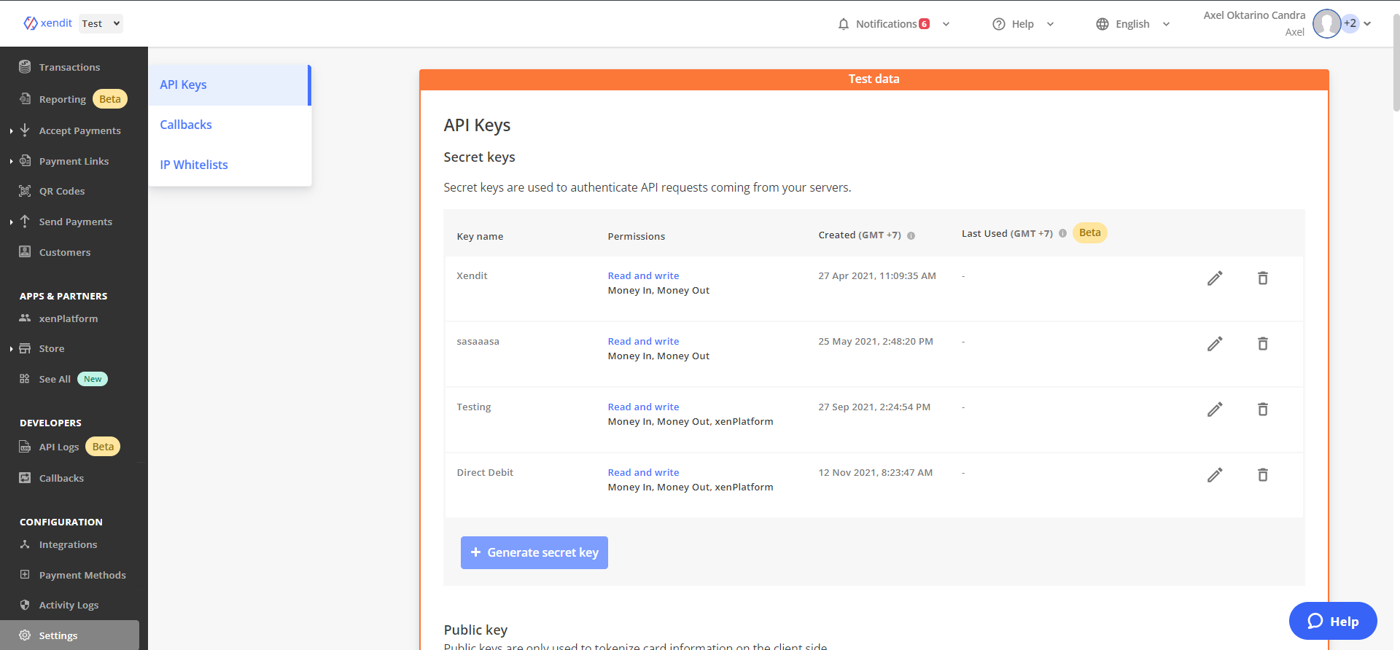Expand the Send Payments sidebar section
1400x650 pixels.
[x=75, y=222]
